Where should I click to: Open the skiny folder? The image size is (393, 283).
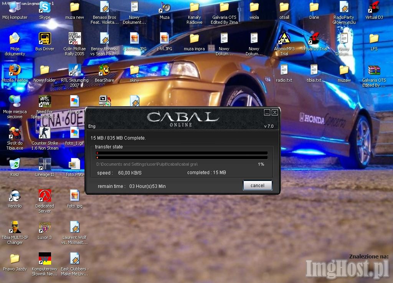(134, 70)
